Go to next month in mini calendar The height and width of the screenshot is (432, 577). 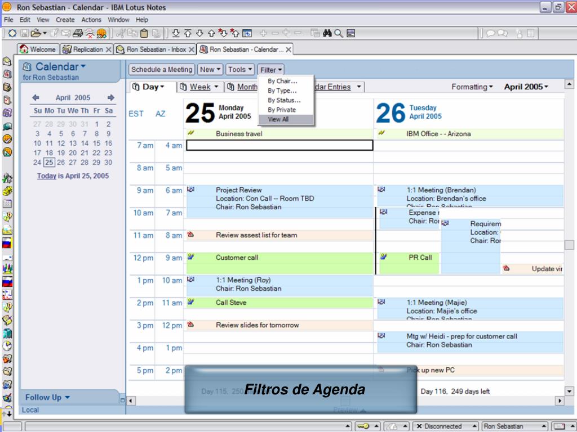click(111, 98)
